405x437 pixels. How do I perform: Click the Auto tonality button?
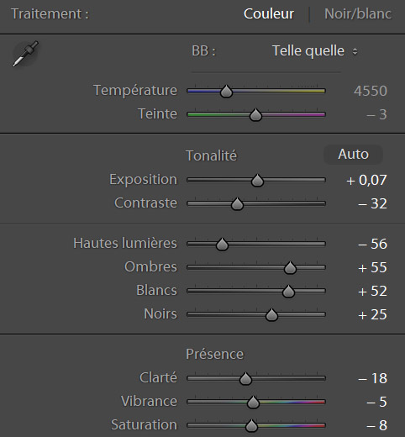(x=353, y=155)
